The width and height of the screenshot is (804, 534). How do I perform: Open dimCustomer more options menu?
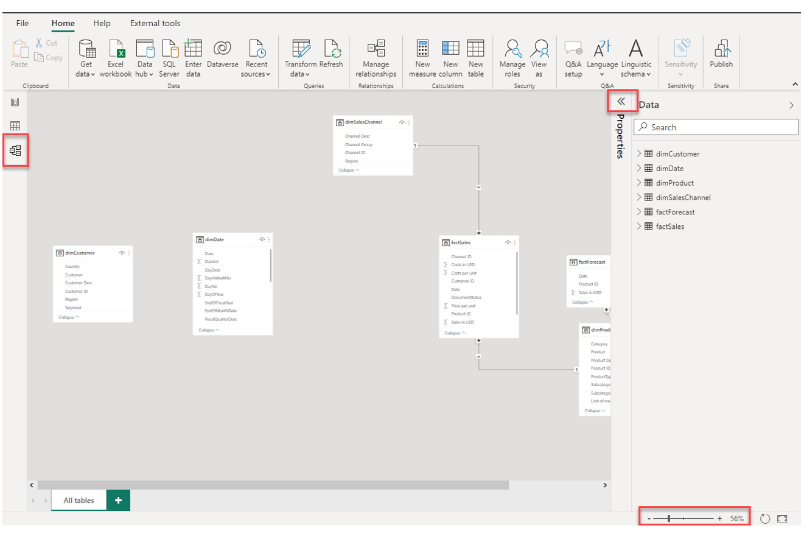pyautogui.click(x=129, y=253)
